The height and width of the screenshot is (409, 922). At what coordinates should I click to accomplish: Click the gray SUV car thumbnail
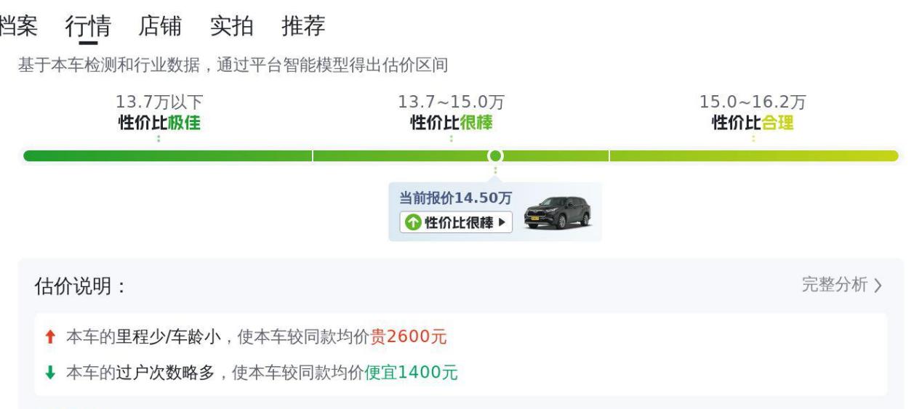point(557,214)
